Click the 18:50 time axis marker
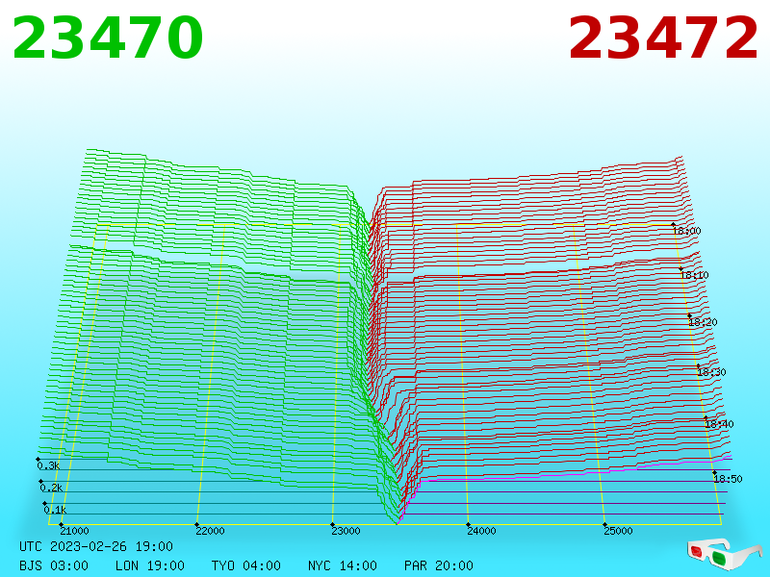The height and width of the screenshot is (577, 770). 728,479
